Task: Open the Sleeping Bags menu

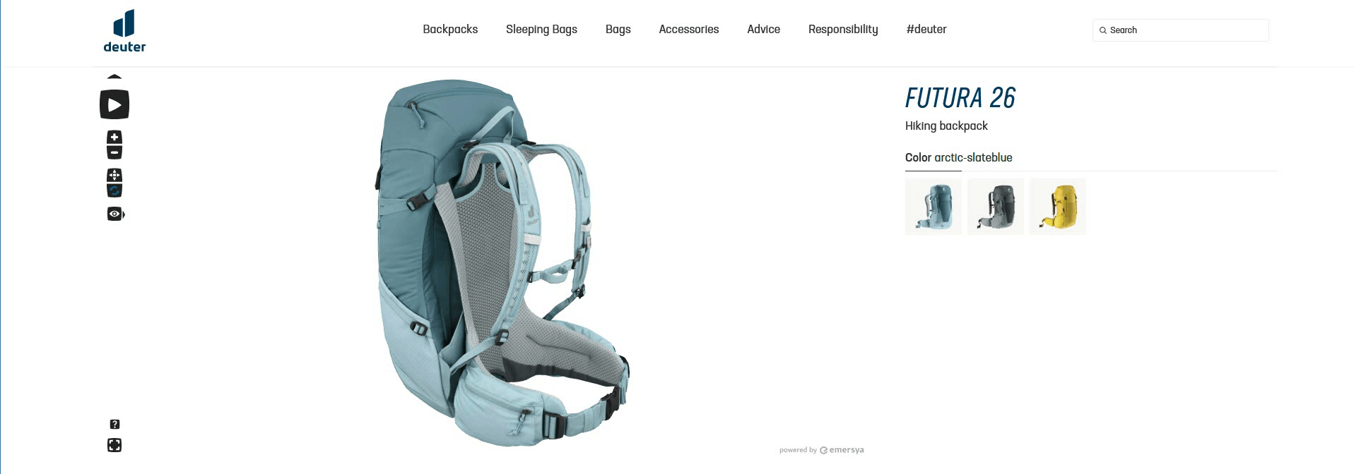Action: click(541, 29)
